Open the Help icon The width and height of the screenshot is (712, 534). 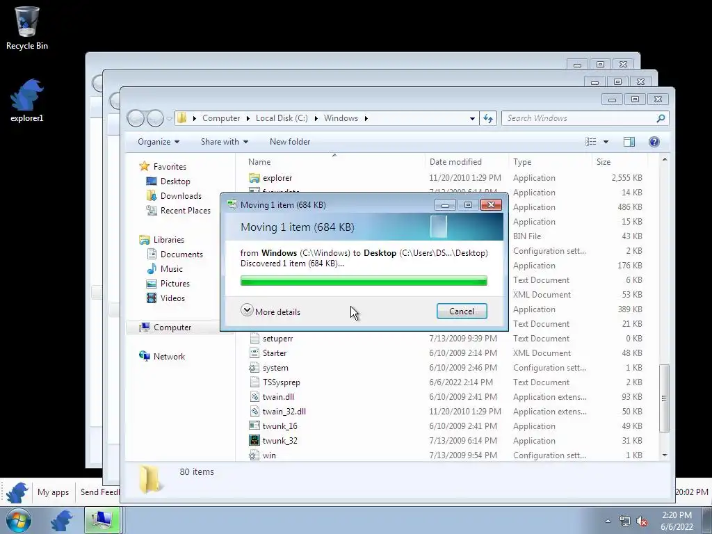point(654,142)
